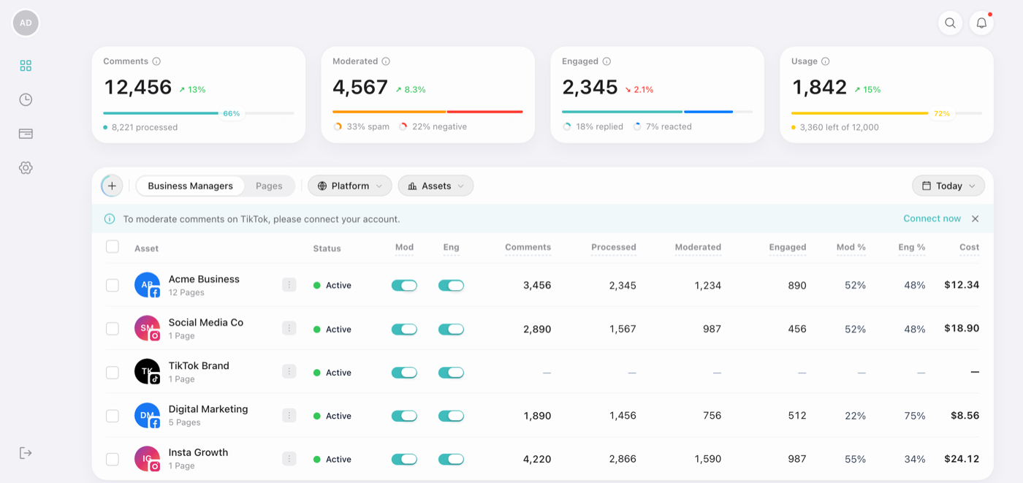Open the Today date range dropdown

[x=948, y=186]
